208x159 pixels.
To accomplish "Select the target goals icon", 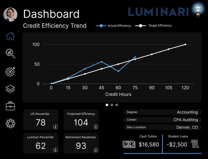I will point(10,72).
